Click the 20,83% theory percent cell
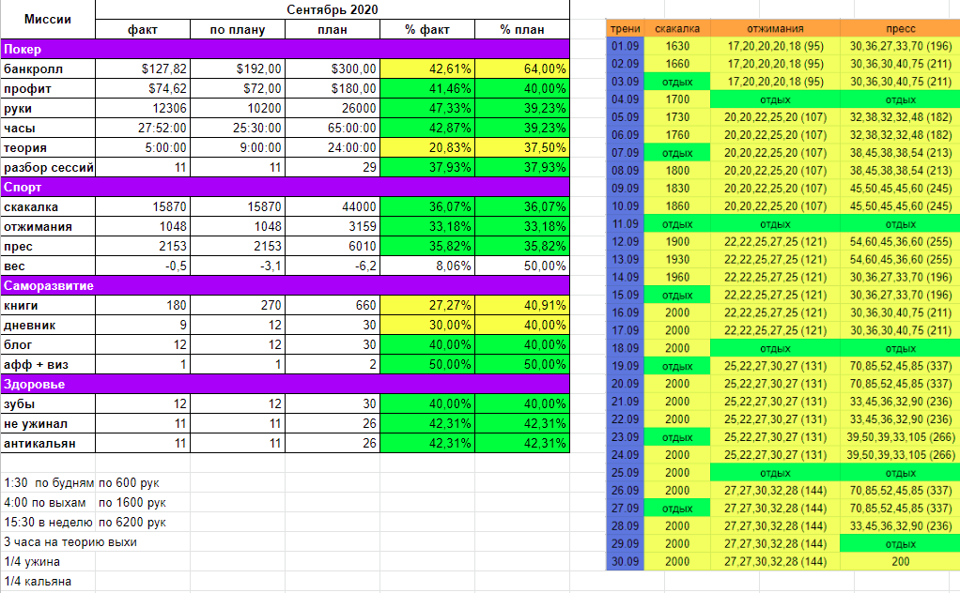Image resolution: width=960 pixels, height=593 pixels. [x=427, y=148]
